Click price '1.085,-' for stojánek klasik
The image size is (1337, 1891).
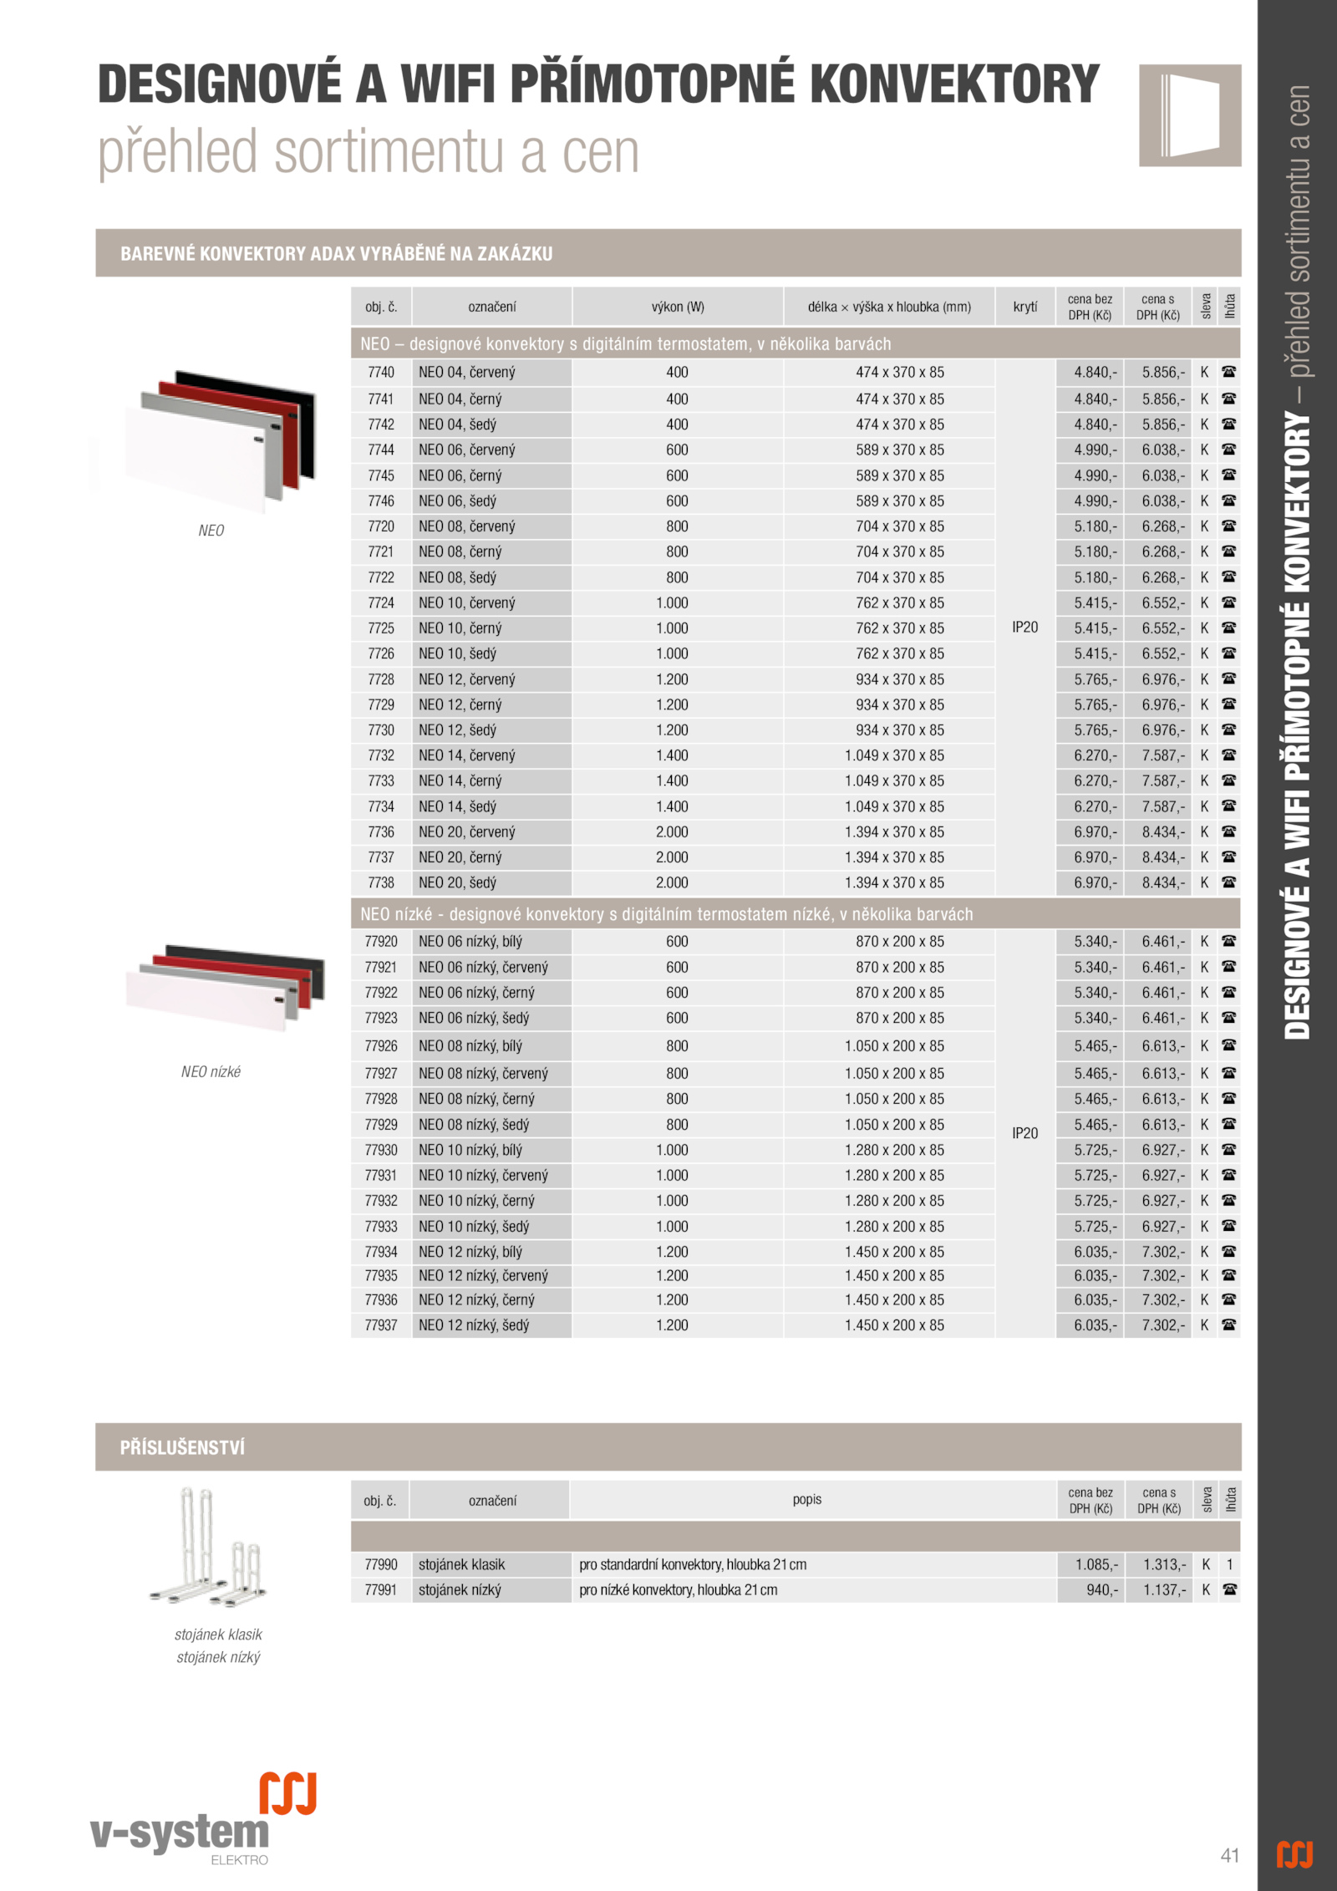[x=1096, y=1564]
